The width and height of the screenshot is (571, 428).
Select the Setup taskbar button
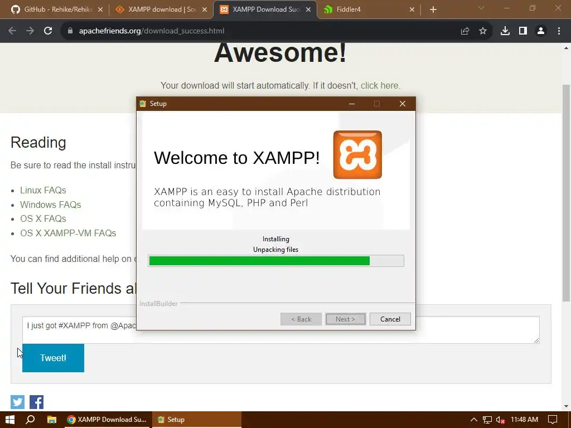(x=197, y=420)
